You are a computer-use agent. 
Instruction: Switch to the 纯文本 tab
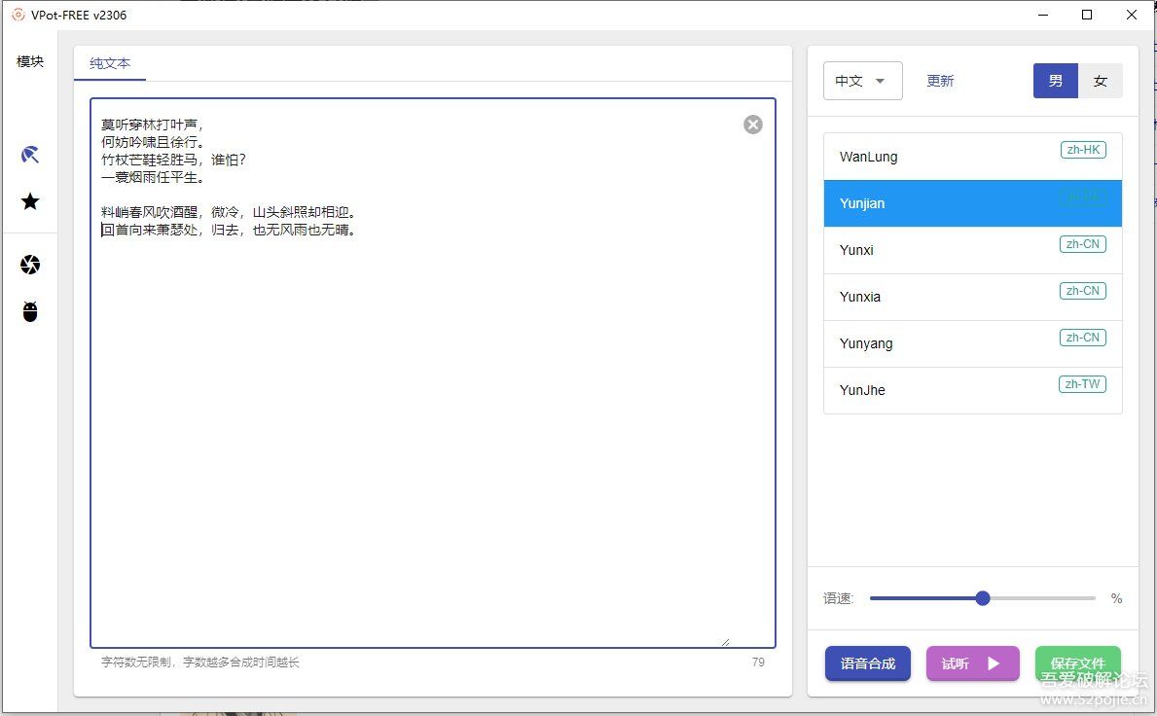pos(110,63)
